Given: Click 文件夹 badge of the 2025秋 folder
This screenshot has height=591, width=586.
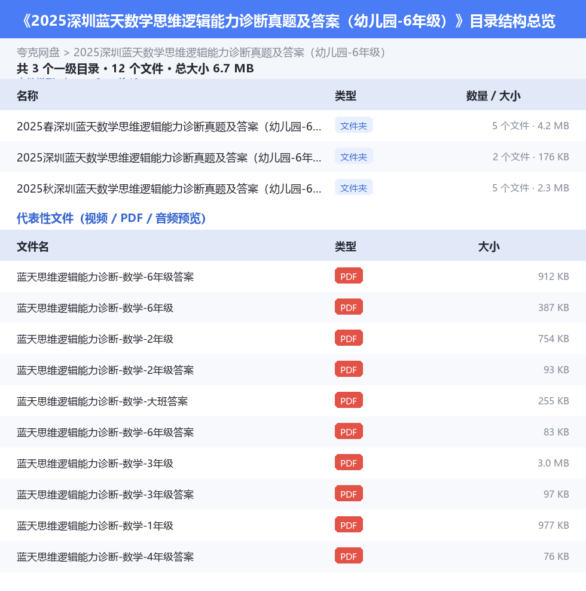Looking at the screenshot, I should [x=353, y=187].
